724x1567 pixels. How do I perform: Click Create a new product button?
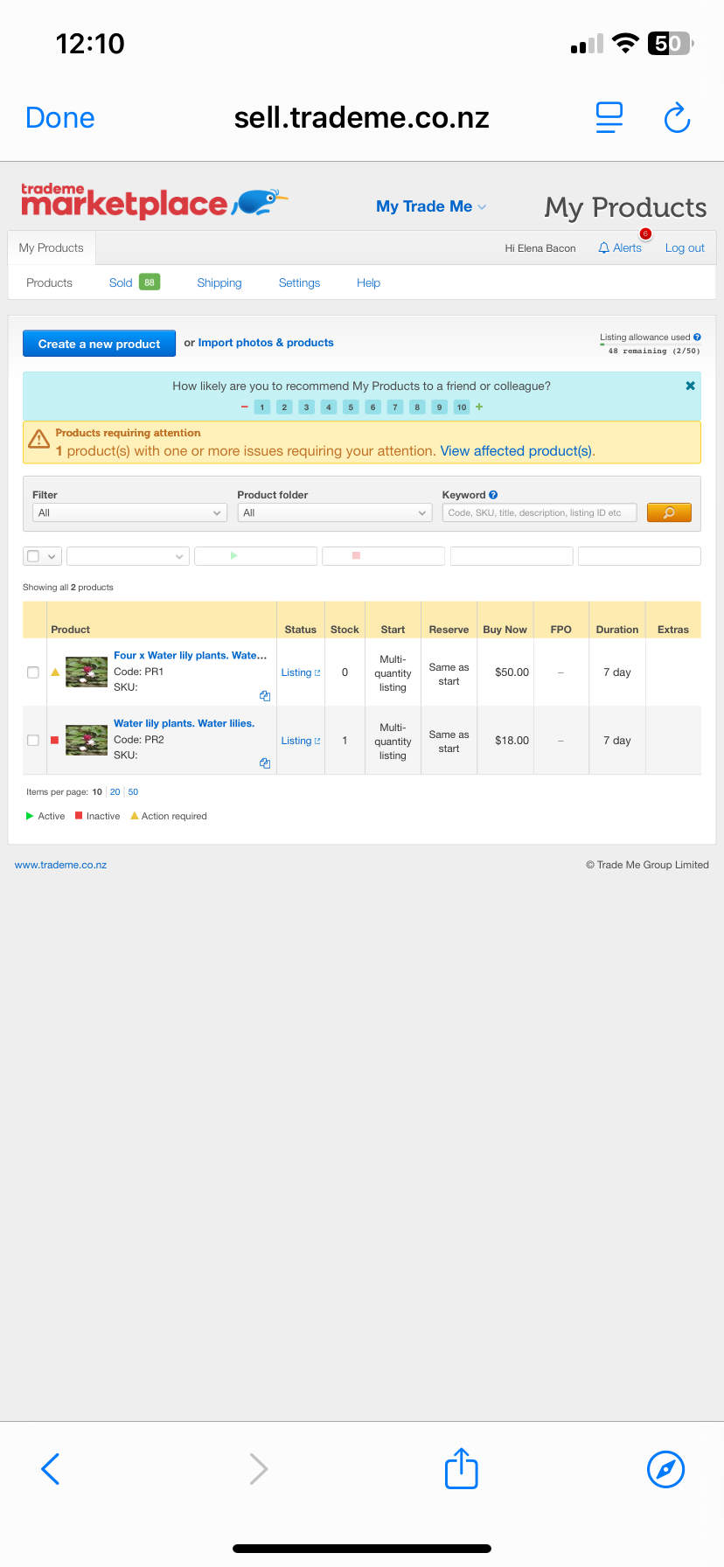click(99, 344)
